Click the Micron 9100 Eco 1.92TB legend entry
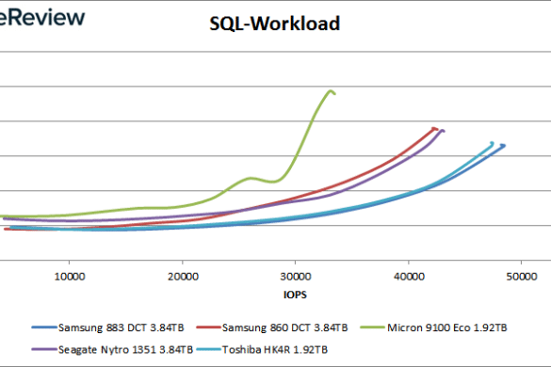 point(433,327)
